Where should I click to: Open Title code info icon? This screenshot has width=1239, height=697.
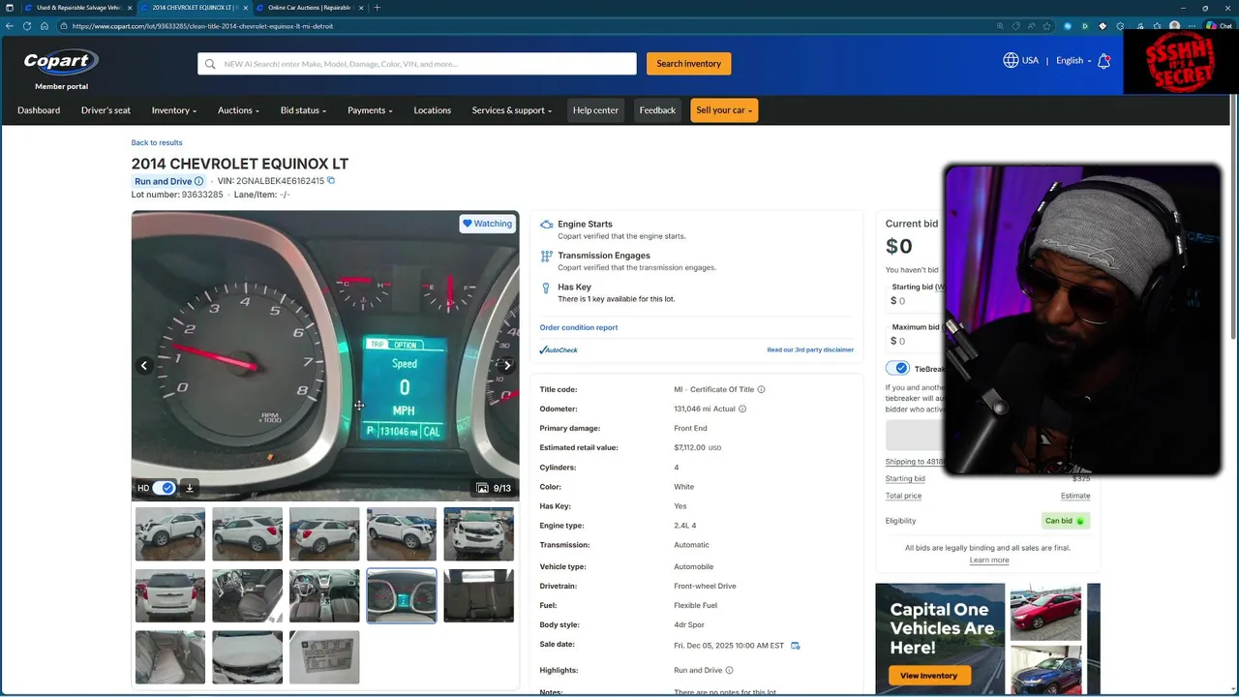coord(761,389)
